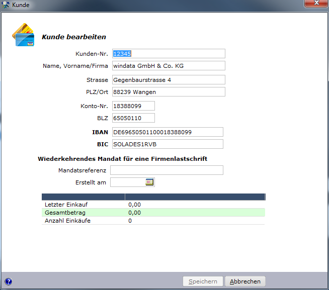Click the Speichern button
The height and width of the screenshot is (290, 329).
[x=203, y=281]
